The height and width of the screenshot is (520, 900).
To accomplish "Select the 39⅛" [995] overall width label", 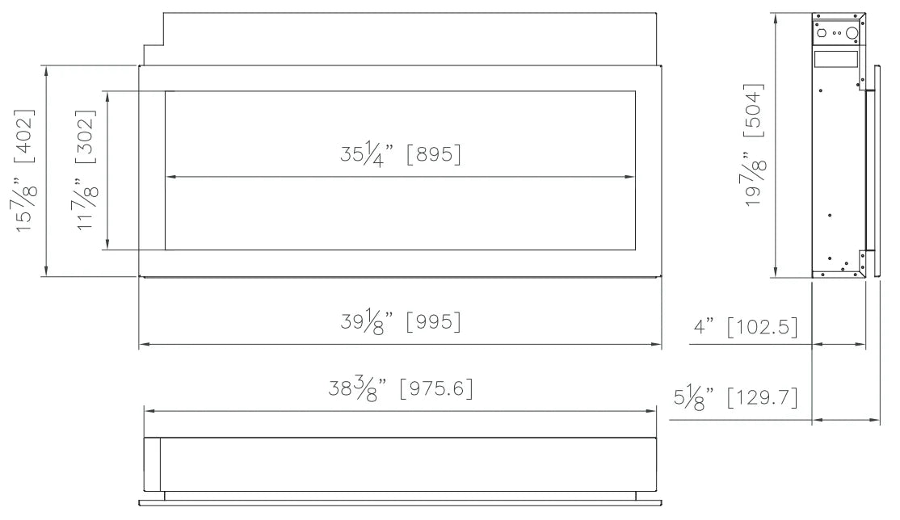I will (x=400, y=321).
